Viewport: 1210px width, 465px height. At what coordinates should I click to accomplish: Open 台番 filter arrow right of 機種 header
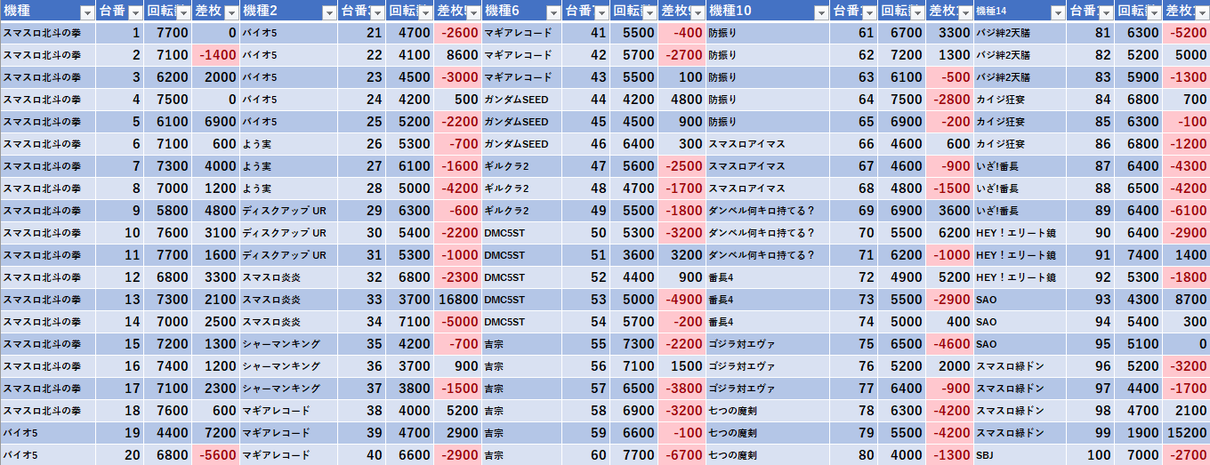click(x=134, y=12)
